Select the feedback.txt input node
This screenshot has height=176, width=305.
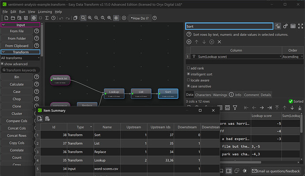[60, 80]
